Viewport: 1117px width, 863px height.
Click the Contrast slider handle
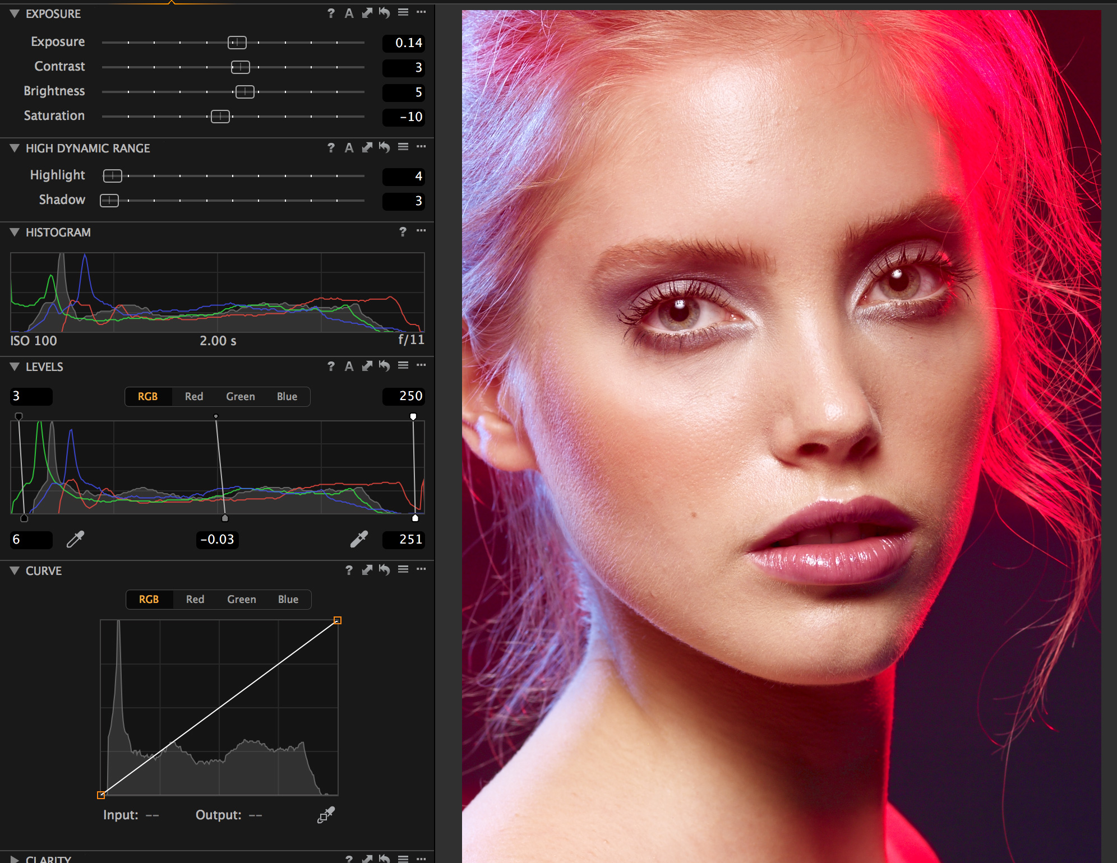click(241, 67)
